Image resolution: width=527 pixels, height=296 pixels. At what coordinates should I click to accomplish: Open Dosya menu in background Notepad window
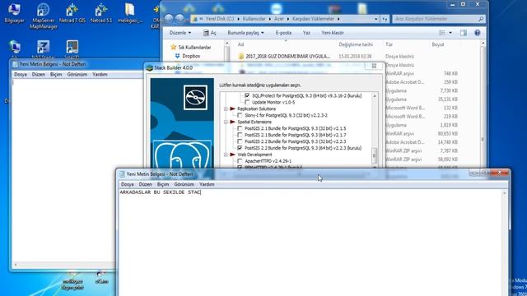pyautogui.click(x=20, y=74)
